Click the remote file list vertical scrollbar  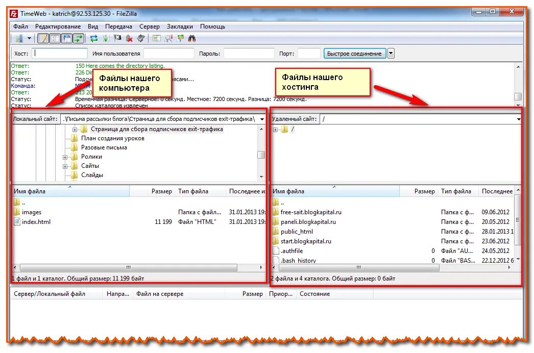click(x=518, y=219)
